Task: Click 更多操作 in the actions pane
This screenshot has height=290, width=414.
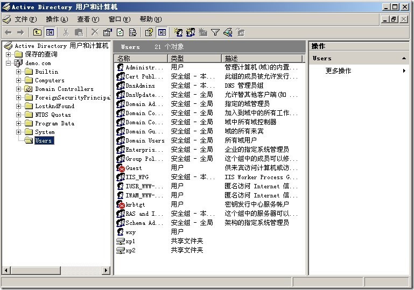Action: [338, 70]
